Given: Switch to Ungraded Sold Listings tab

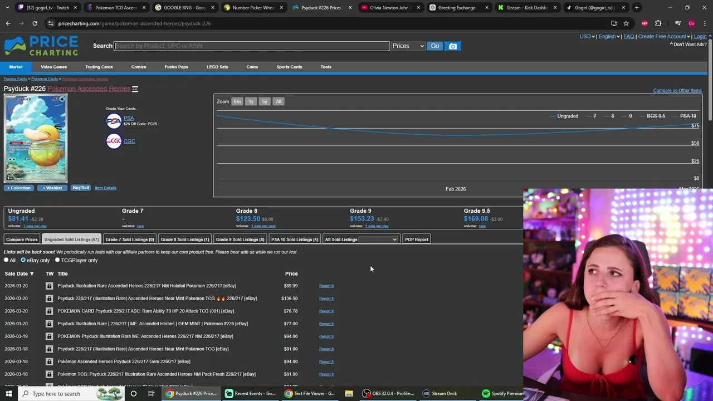Looking at the screenshot, I should pos(71,239).
